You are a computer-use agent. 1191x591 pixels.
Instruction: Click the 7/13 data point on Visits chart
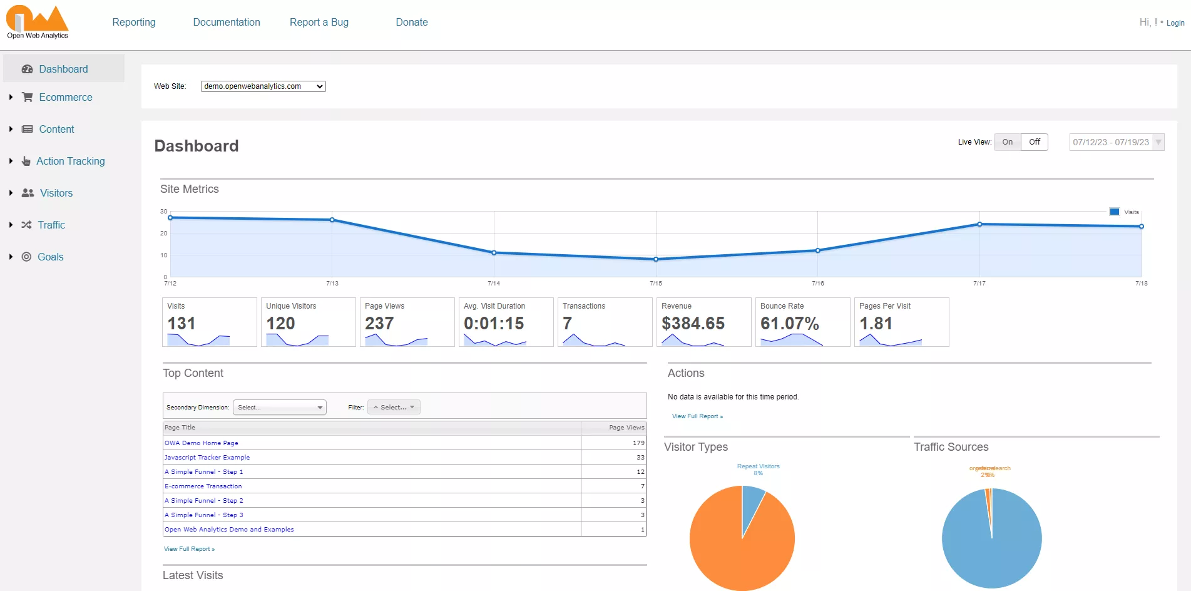pyautogui.click(x=332, y=220)
